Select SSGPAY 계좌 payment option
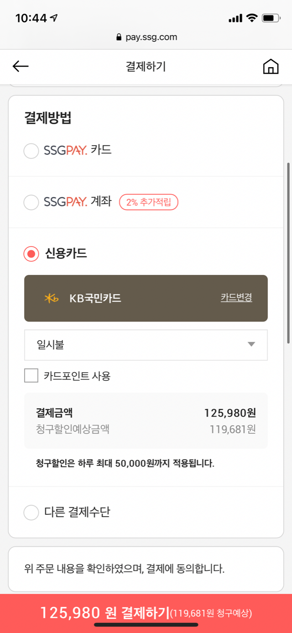 [x=31, y=202]
